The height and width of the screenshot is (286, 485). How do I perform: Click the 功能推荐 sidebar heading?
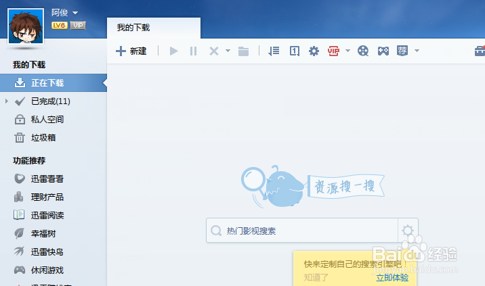click(x=29, y=161)
